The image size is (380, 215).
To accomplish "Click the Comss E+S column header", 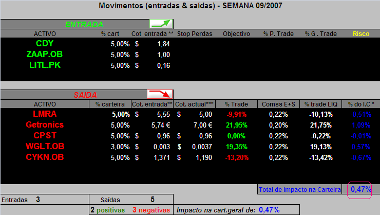I will tap(278, 104).
